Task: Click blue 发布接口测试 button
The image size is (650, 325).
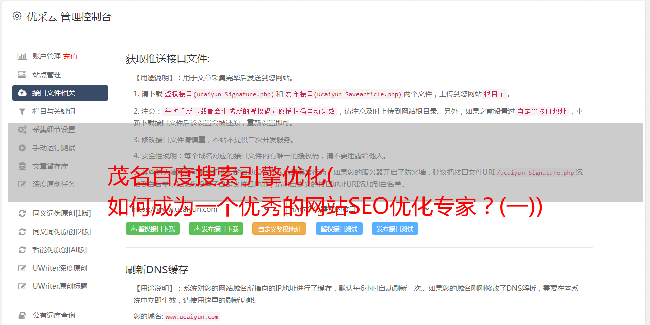Action: (395, 229)
